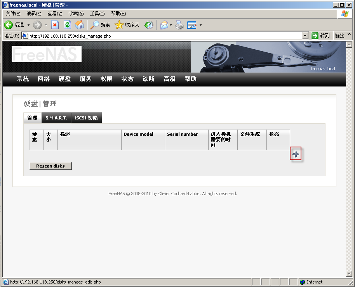
Task: Open Favorites star icon in toolbar
Action: [119, 25]
